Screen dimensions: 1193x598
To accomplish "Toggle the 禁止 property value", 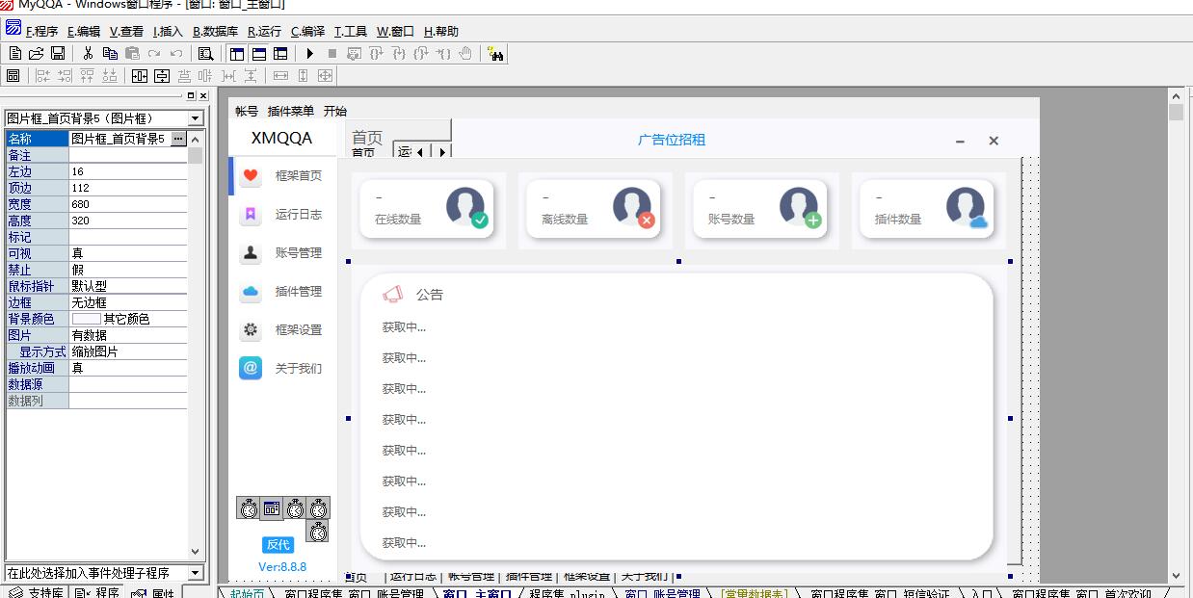I will tap(127, 270).
